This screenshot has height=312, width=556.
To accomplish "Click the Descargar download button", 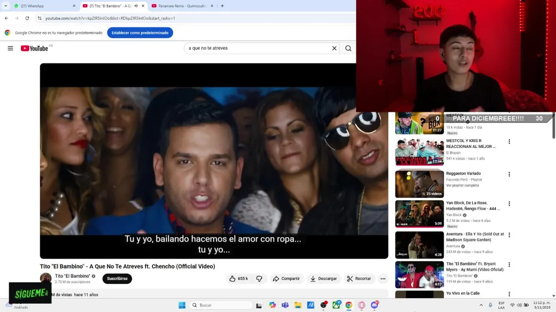I will coord(324,279).
